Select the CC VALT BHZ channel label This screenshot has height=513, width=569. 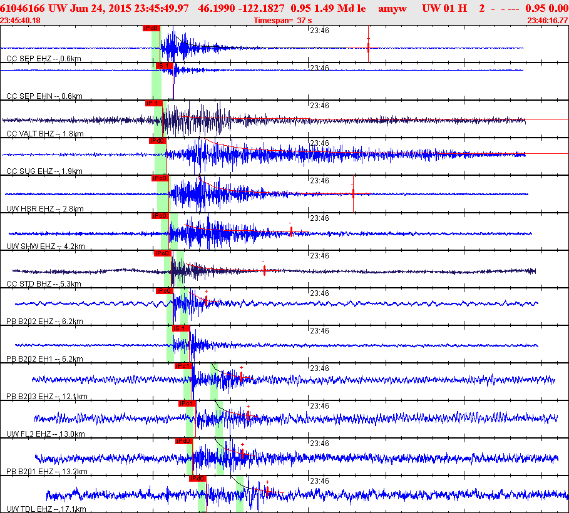[x=45, y=134]
